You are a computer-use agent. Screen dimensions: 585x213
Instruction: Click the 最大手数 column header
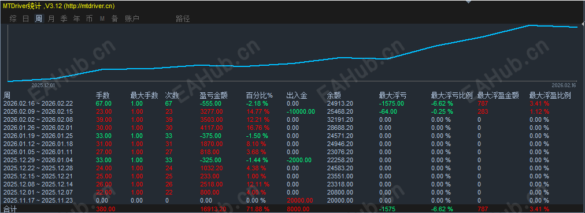[x=144, y=95]
